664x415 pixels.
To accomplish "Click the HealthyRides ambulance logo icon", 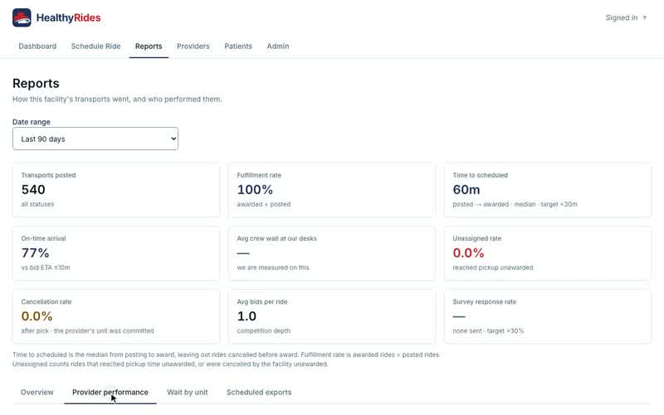I will [x=22, y=17].
